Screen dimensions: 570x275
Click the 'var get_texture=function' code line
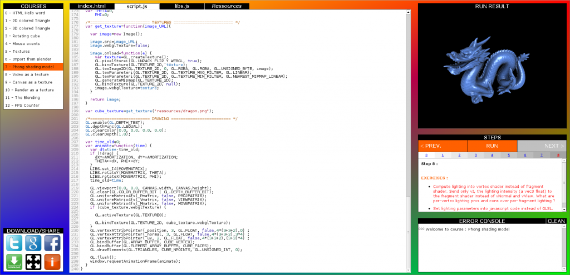click(x=128, y=26)
